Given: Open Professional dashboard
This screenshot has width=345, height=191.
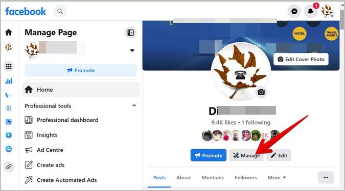Looking at the screenshot, I should point(67,120).
